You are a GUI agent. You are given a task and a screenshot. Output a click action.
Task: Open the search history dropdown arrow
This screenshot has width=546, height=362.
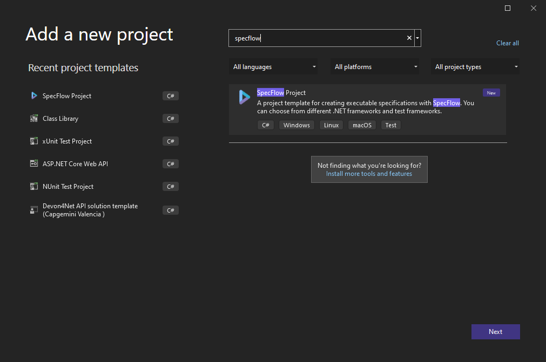point(417,38)
